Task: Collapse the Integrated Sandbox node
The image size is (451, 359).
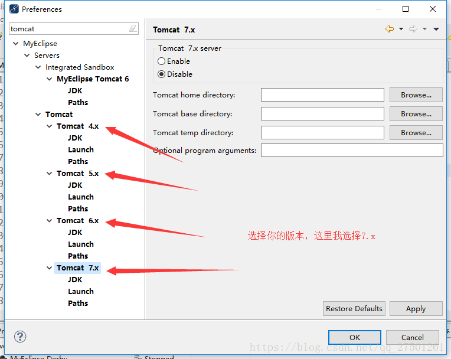Action: coord(38,67)
